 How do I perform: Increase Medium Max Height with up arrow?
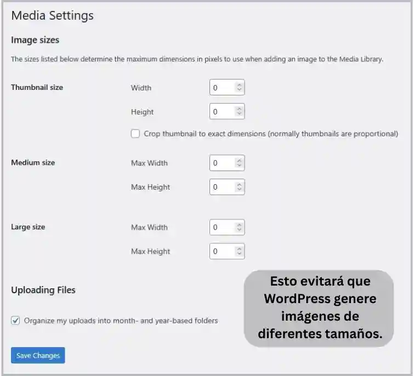(239, 185)
